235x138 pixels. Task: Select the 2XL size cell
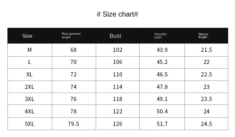click(29, 87)
